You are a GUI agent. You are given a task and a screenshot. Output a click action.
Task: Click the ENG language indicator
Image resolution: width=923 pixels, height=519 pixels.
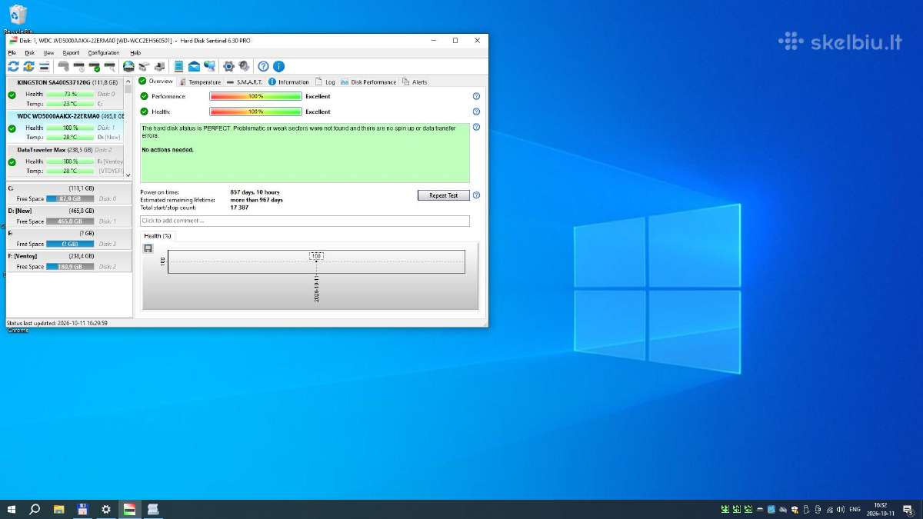click(855, 509)
